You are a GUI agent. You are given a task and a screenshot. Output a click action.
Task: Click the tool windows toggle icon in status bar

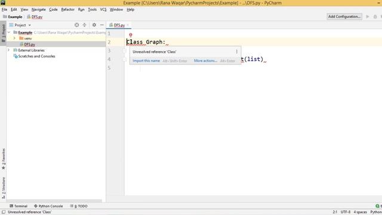pyautogui.click(x=4, y=212)
